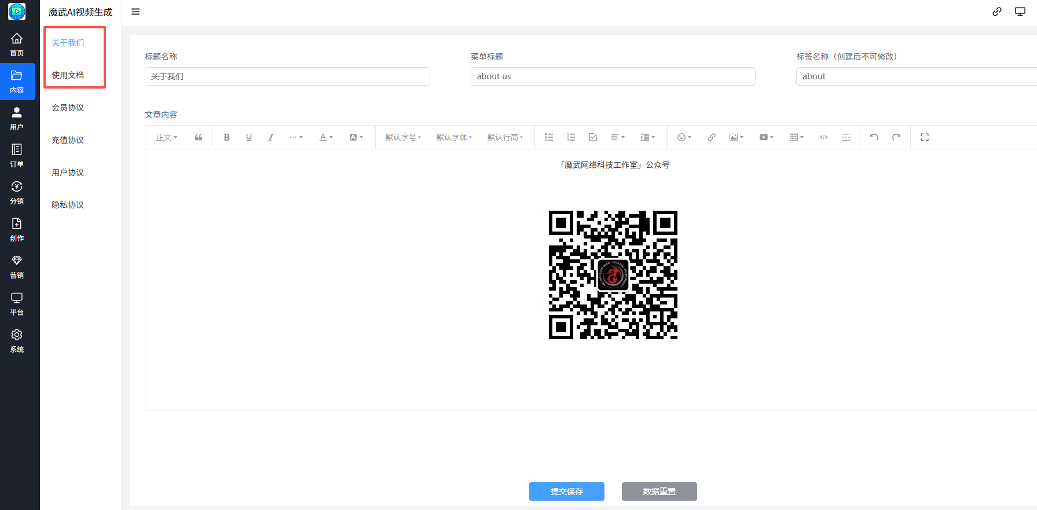1037x510 pixels.
Task: Expand the 默认字体 font family dropdown
Action: point(454,137)
